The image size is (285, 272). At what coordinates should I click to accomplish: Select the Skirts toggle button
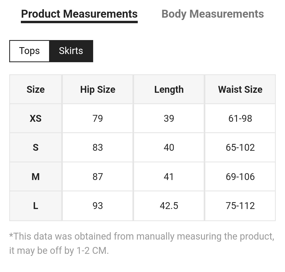[71, 51]
